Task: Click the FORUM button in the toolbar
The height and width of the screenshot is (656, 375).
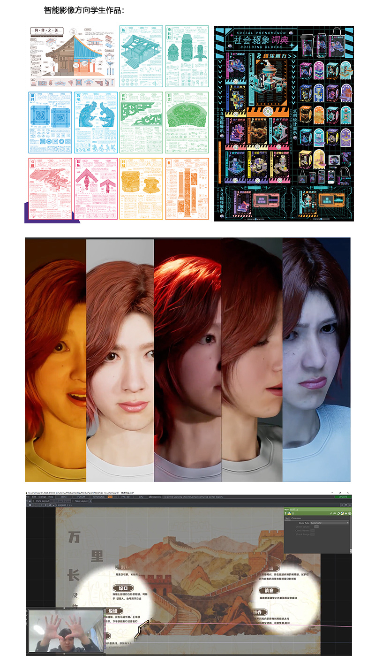Action: coord(81,496)
